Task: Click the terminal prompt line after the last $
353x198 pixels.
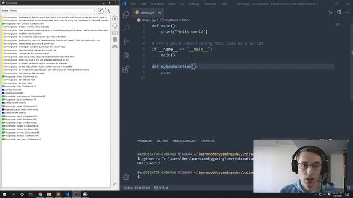Action: [138, 177]
